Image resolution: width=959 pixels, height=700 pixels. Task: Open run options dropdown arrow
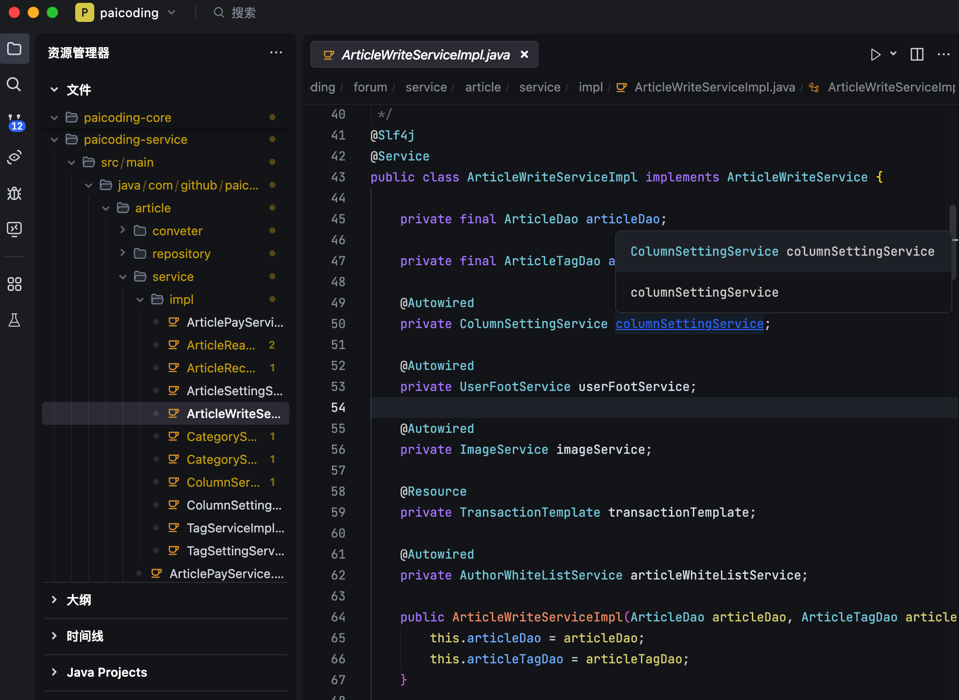pyautogui.click(x=893, y=54)
